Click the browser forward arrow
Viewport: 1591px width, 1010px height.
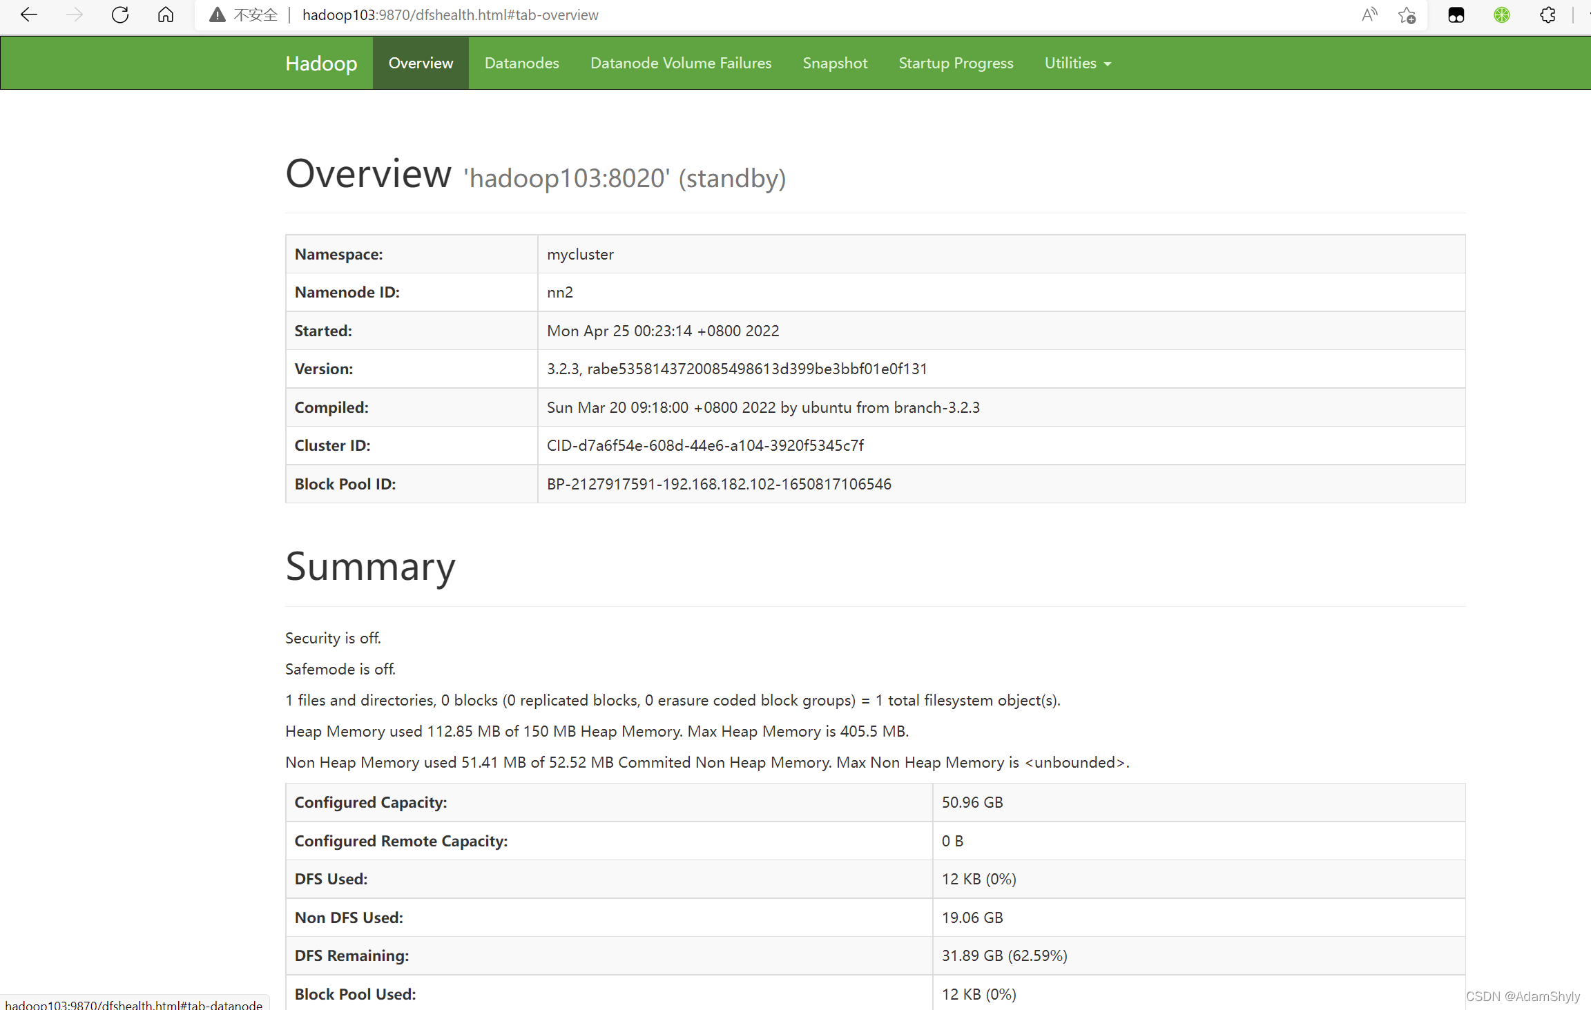coord(75,14)
